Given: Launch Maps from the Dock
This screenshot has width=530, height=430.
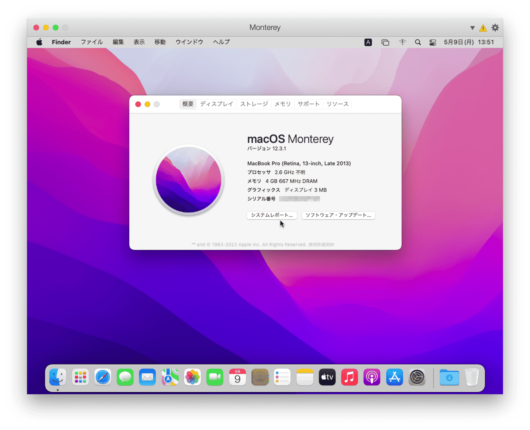Looking at the screenshot, I should [170, 377].
